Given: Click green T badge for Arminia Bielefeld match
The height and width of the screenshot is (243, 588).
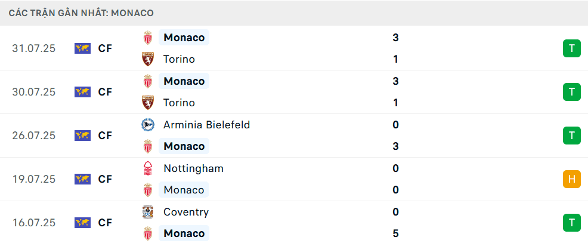Looking at the screenshot, I should [x=571, y=136].
